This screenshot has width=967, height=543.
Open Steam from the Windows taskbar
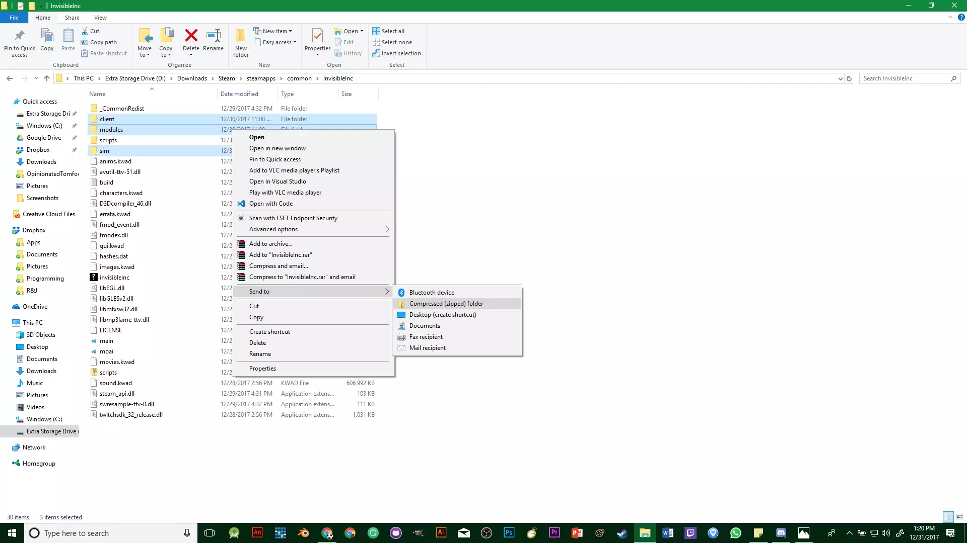[x=622, y=533]
